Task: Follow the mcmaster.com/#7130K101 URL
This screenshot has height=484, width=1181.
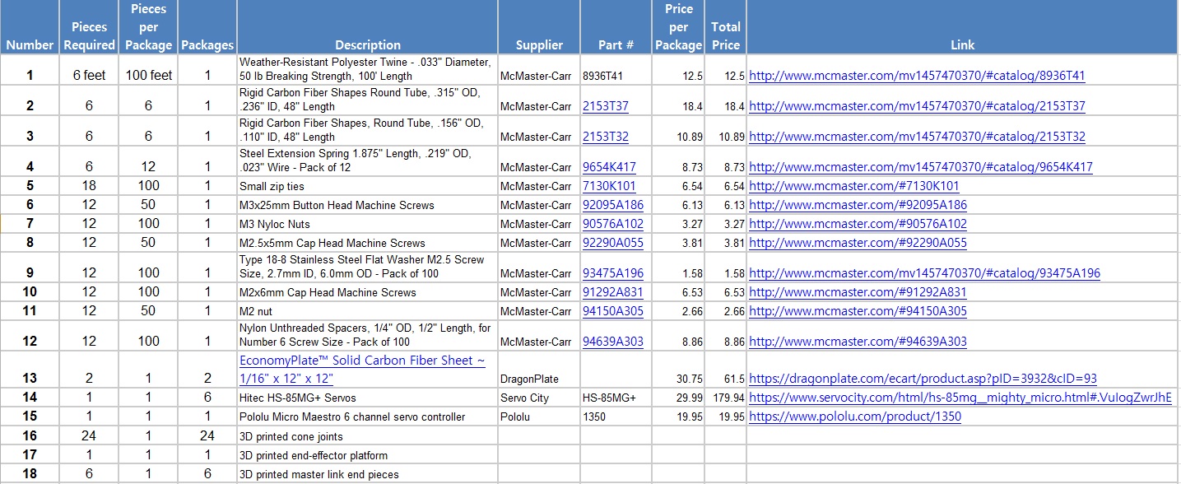Action: pos(854,186)
